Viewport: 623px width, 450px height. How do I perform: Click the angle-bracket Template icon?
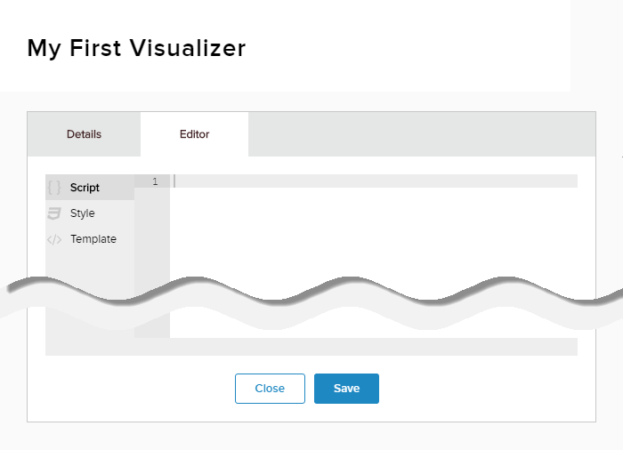(54, 239)
